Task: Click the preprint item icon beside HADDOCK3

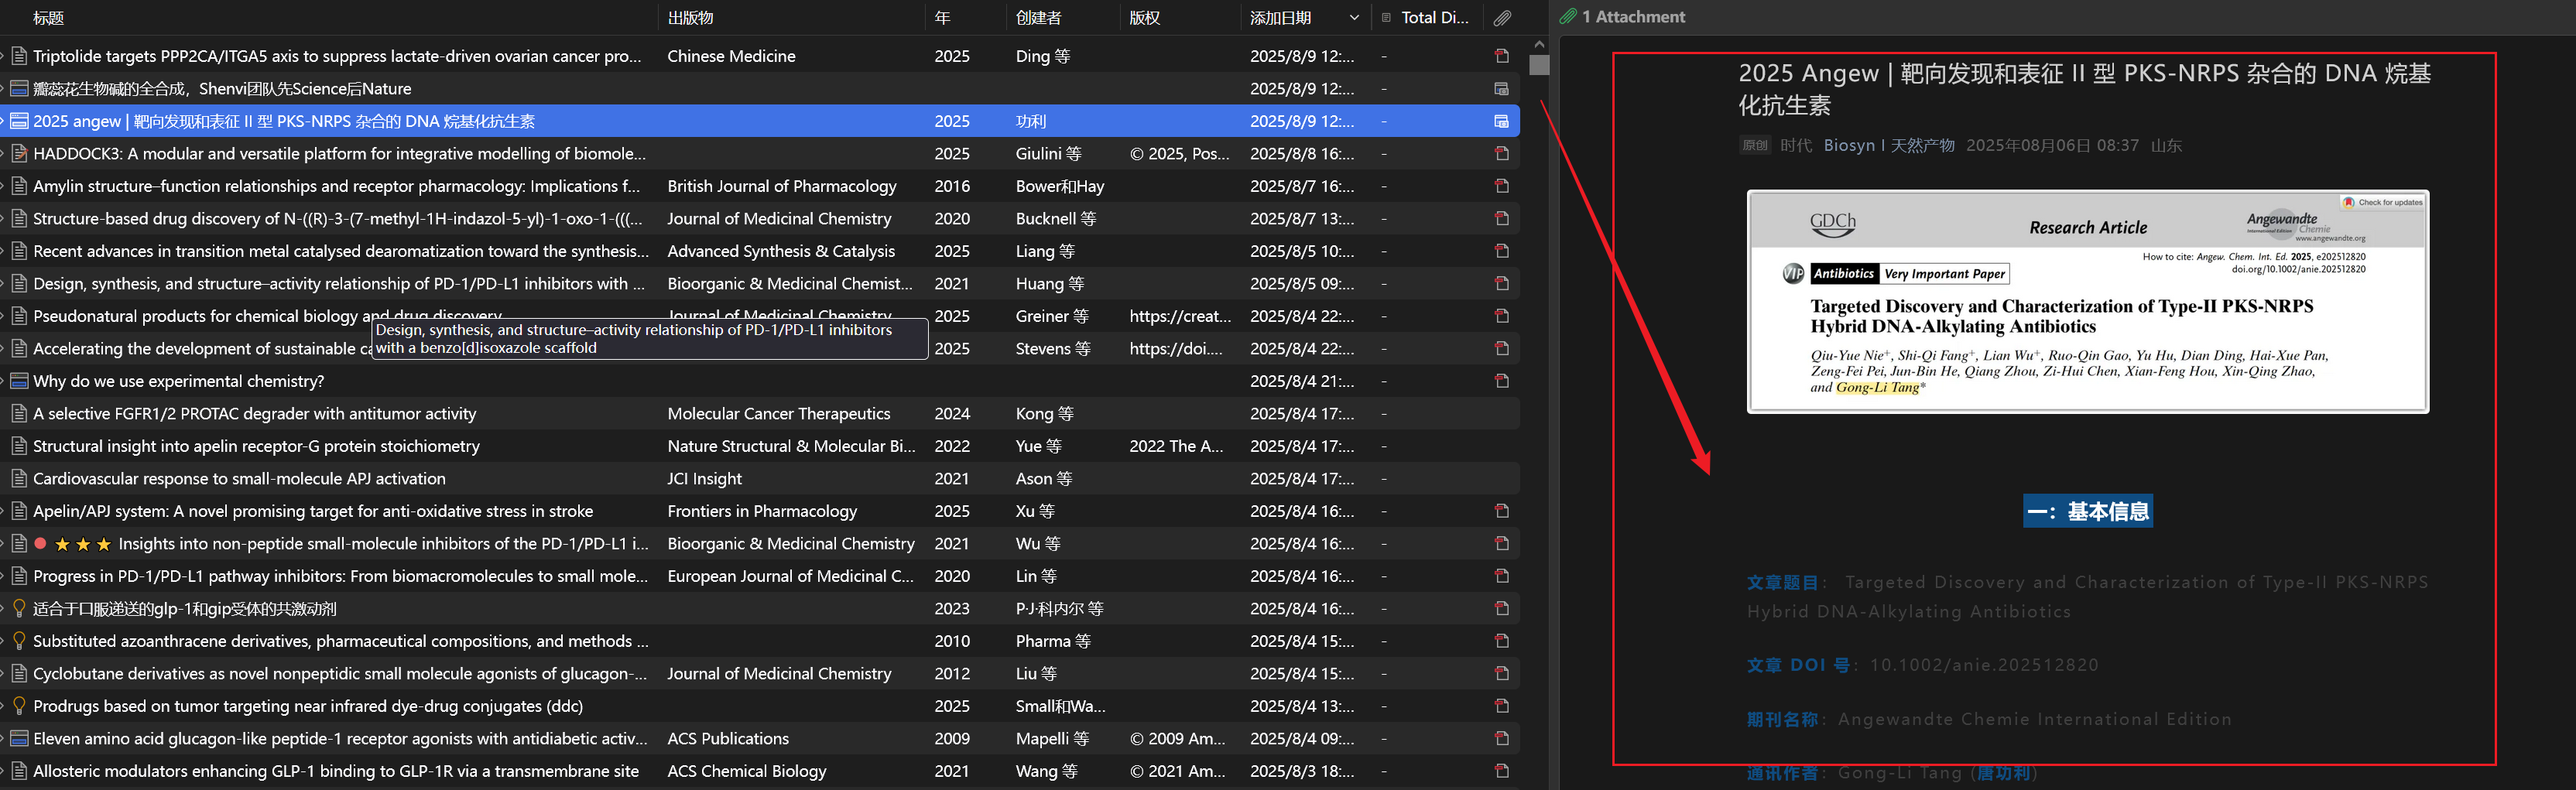Action: [19, 154]
